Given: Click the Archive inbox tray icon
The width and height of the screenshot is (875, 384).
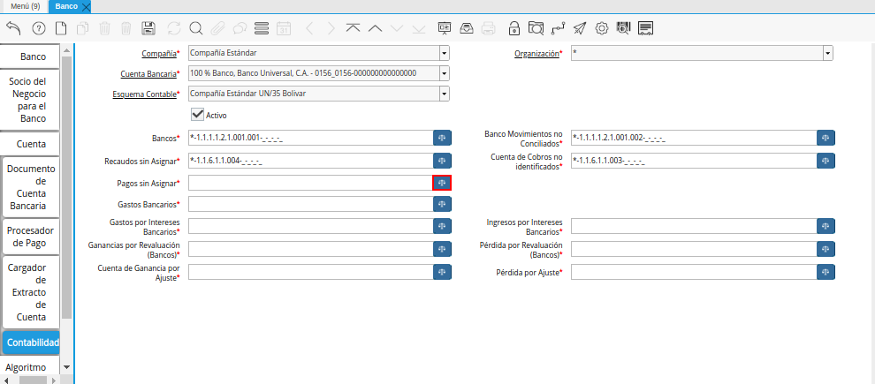Looking at the screenshot, I should (x=467, y=28).
